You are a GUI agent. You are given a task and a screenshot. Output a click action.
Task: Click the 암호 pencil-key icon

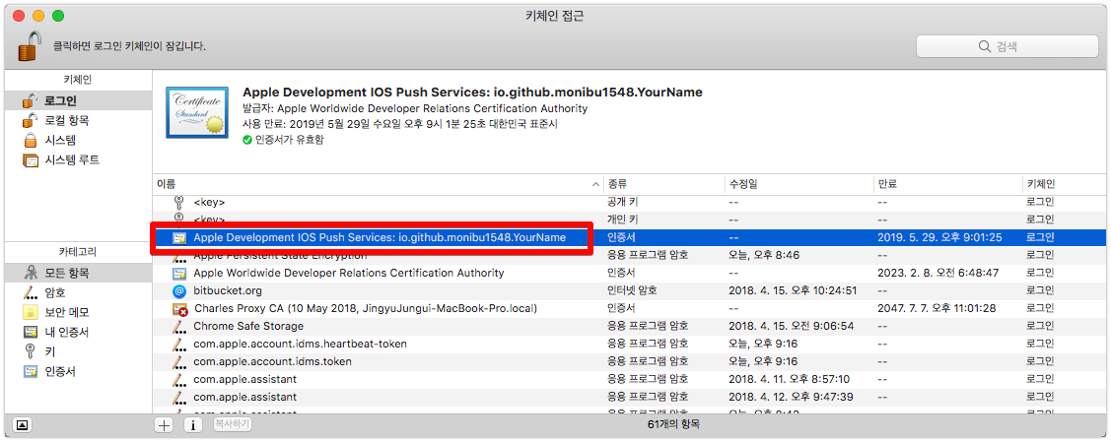tap(31, 292)
